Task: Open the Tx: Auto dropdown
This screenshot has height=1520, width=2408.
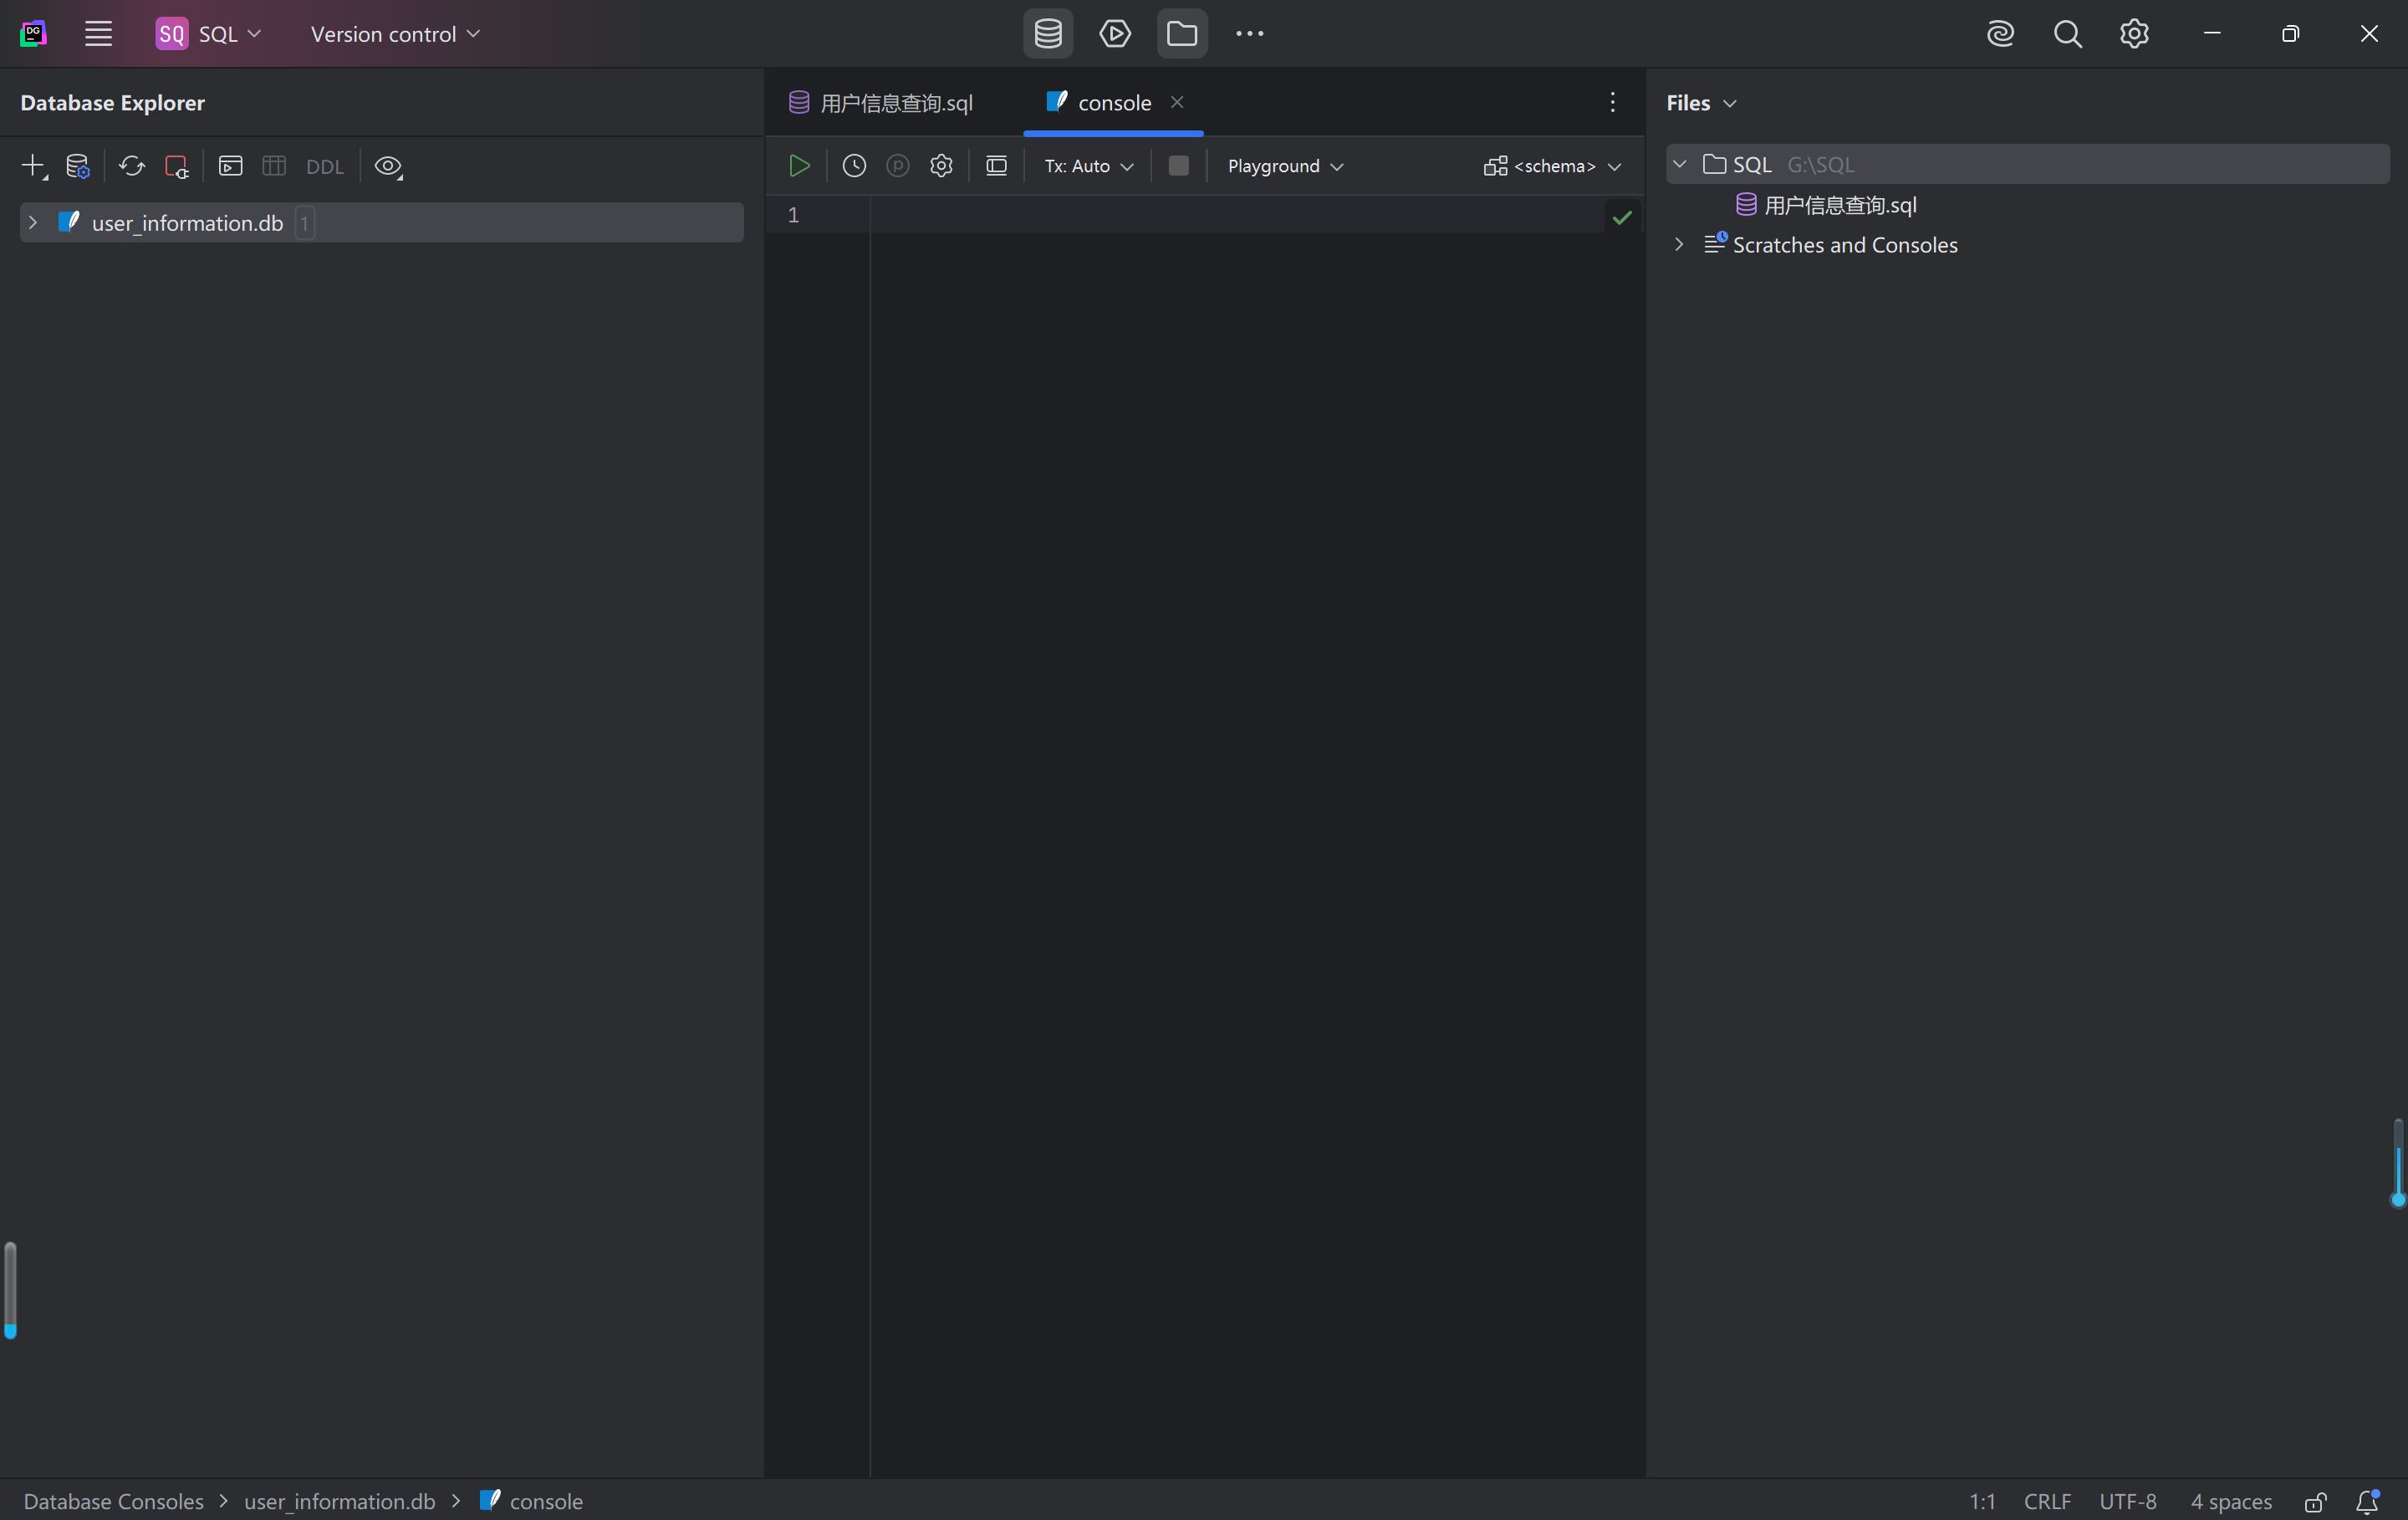Action: click(1088, 166)
